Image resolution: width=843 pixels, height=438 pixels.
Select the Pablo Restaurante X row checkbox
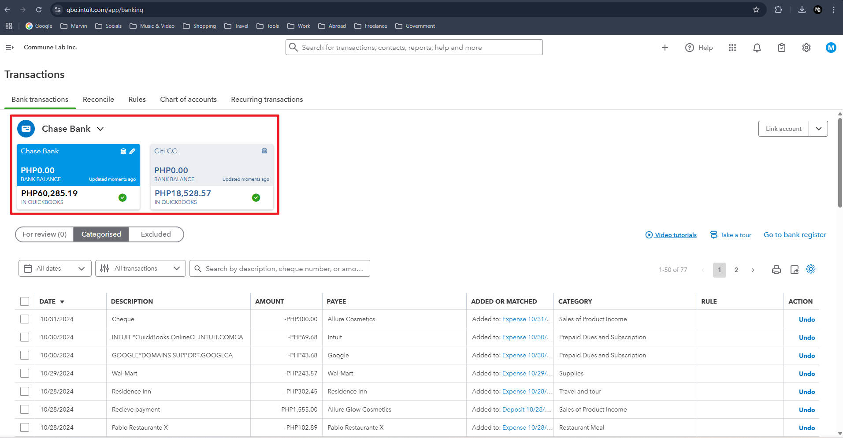[x=25, y=427]
